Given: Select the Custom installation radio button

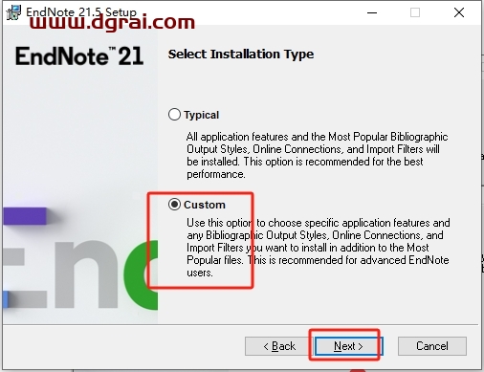Looking at the screenshot, I should click(x=174, y=205).
